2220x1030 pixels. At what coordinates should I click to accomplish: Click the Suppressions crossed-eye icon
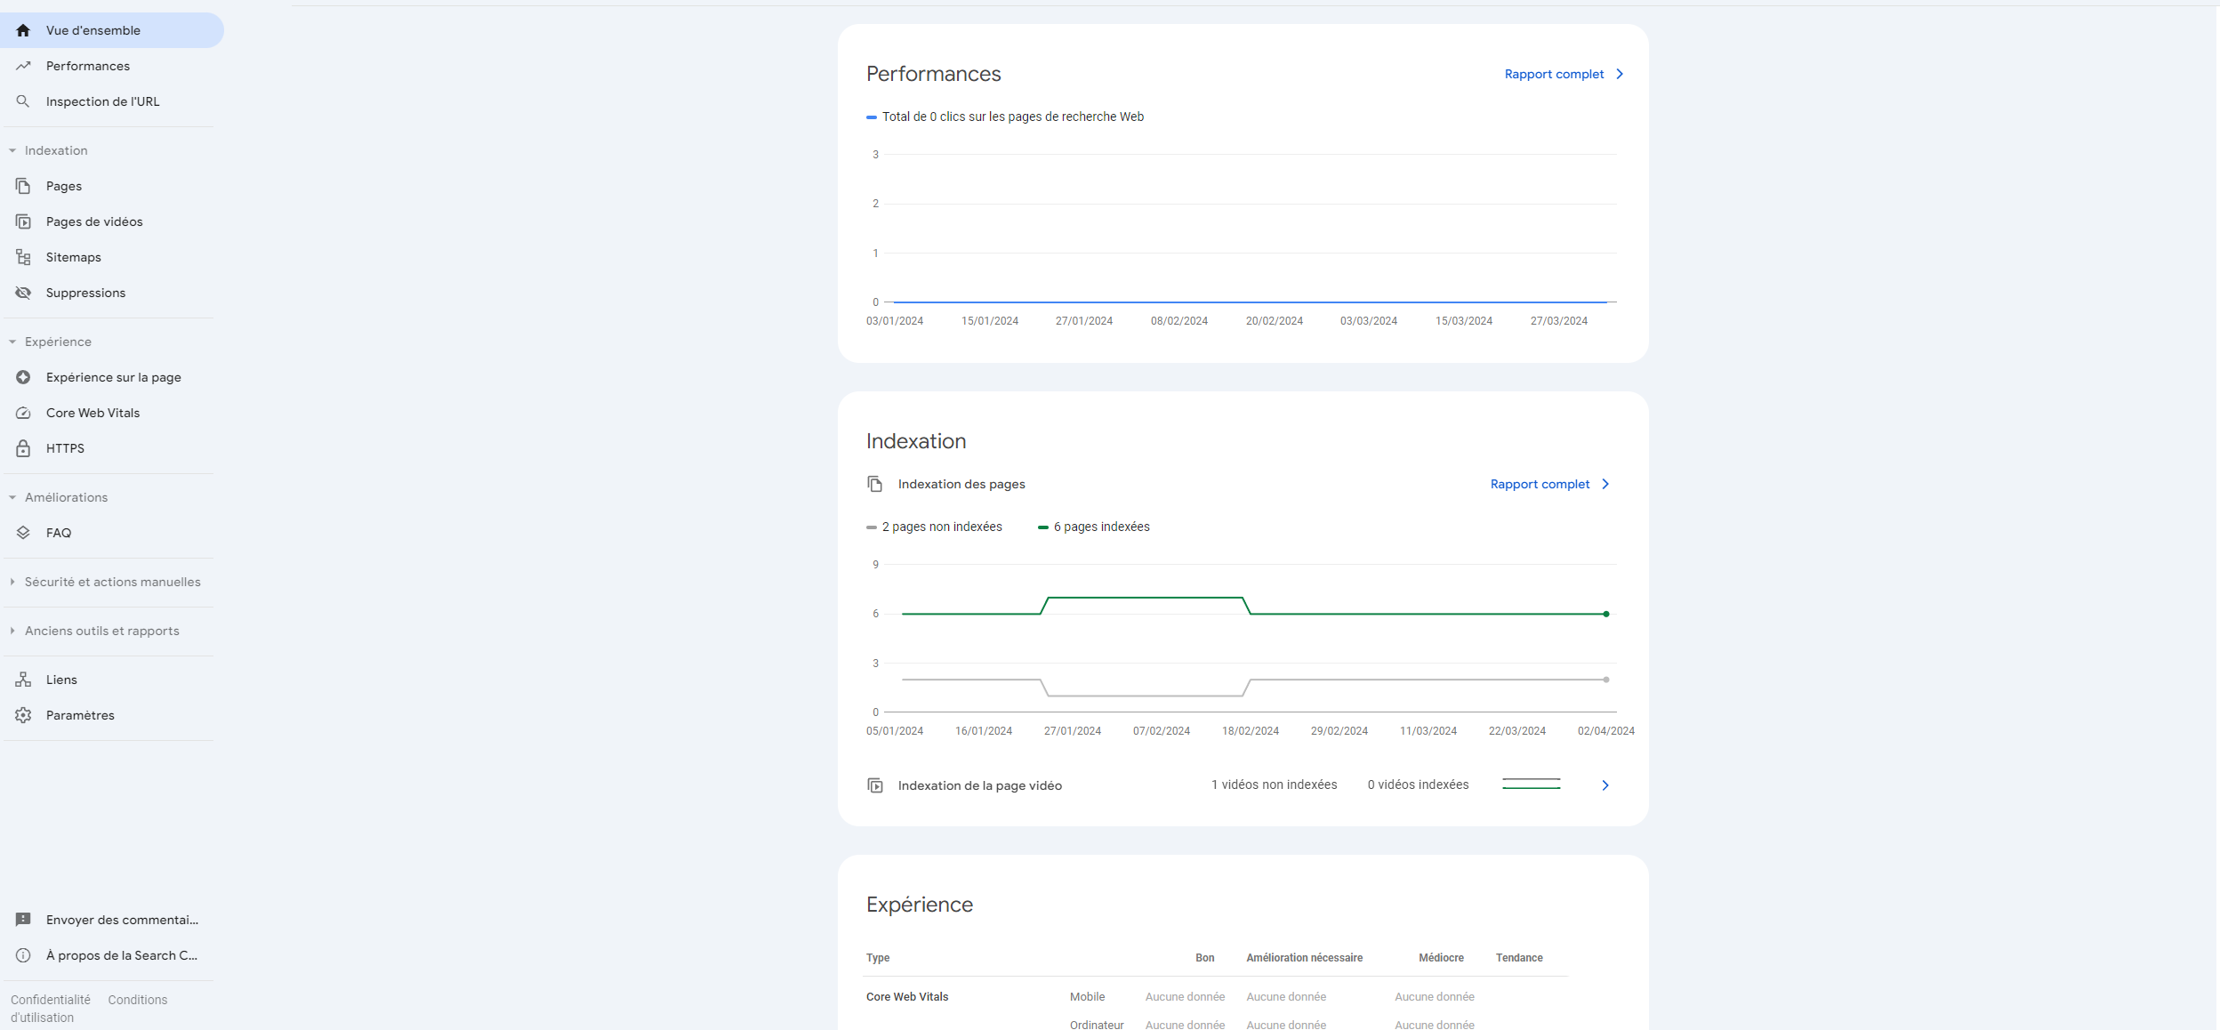23,293
